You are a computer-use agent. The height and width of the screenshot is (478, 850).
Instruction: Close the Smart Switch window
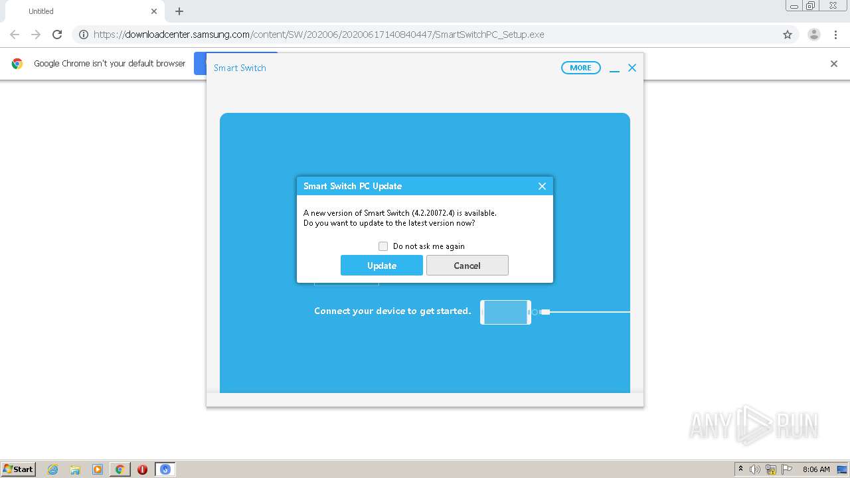click(632, 68)
